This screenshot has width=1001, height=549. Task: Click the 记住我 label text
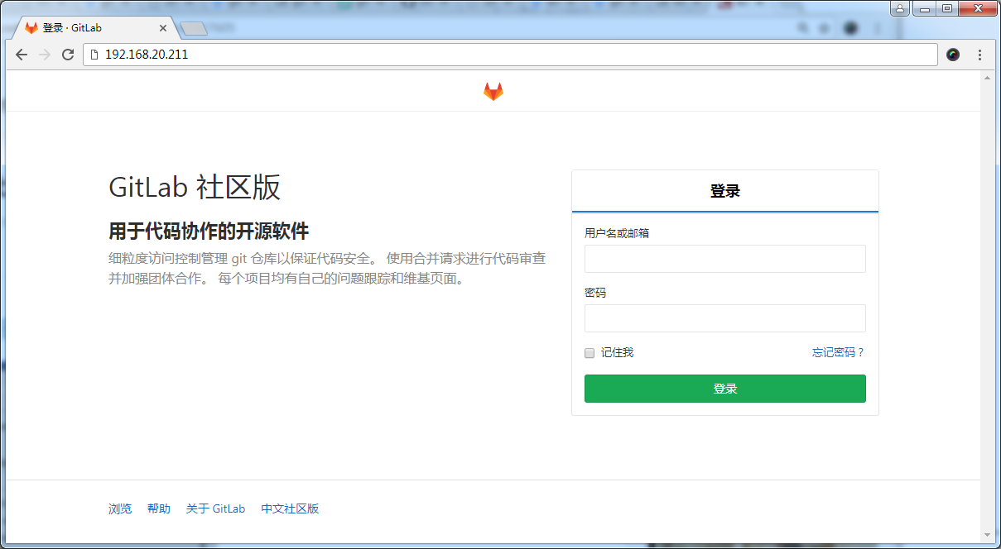tap(617, 353)
